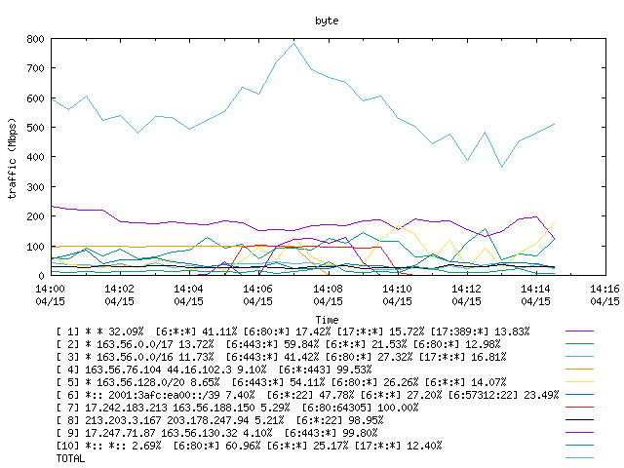Select legend entry [ 4] 163.56.76.104 44.16.102.3
This screenshot has height=468, width=624.
tap(214, 370)
